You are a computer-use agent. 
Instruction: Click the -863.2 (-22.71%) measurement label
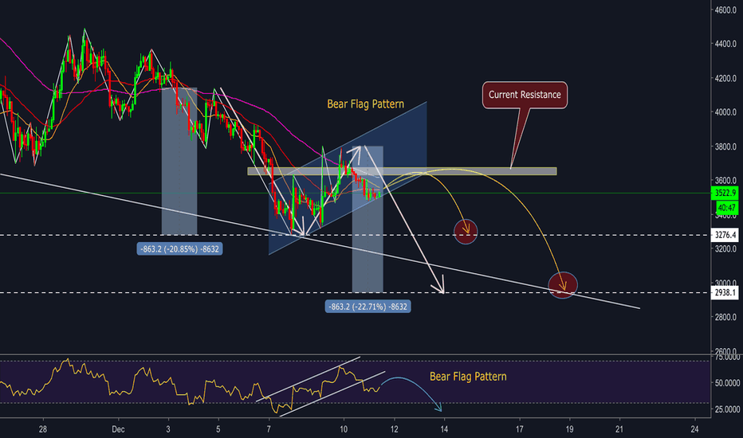coord(368,307)
